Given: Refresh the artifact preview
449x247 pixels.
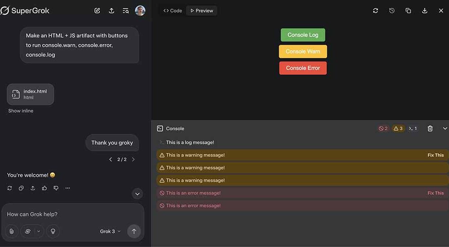Looking at the screenshot, I should pyautogui.click(x=375, y=11).
